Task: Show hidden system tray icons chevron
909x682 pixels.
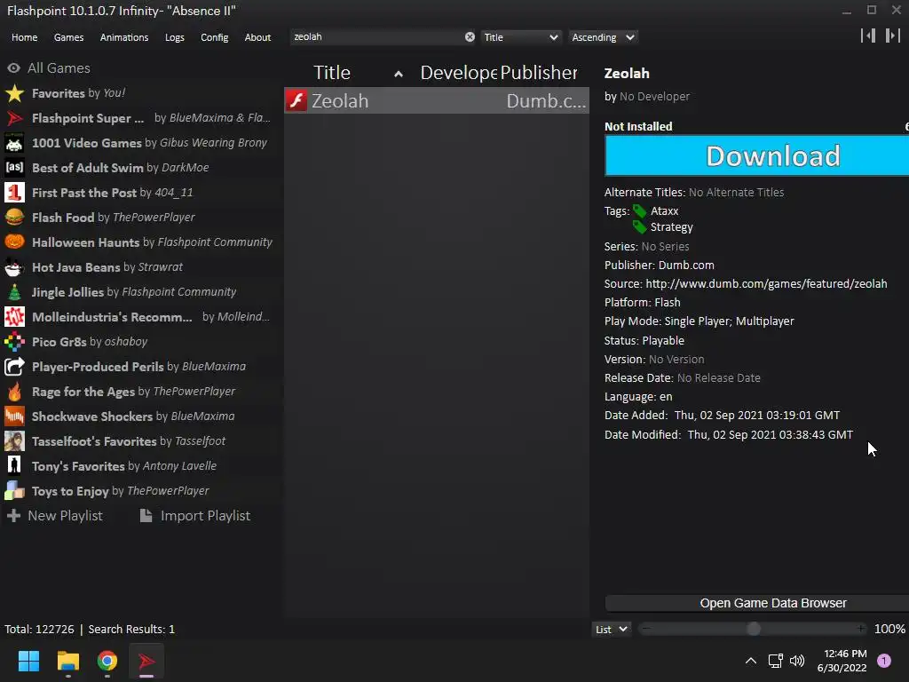Action: (751, 661)
